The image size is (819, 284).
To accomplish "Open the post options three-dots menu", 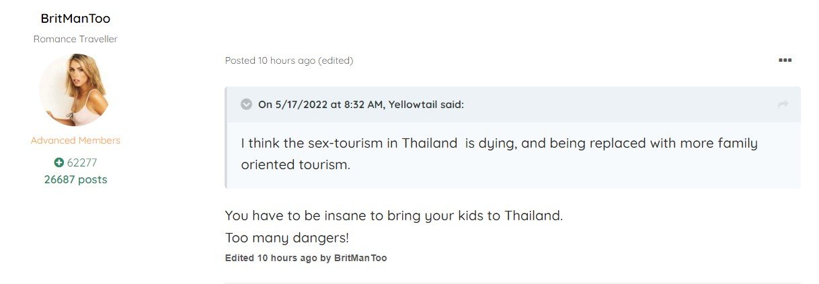I will tap(785, 60).
